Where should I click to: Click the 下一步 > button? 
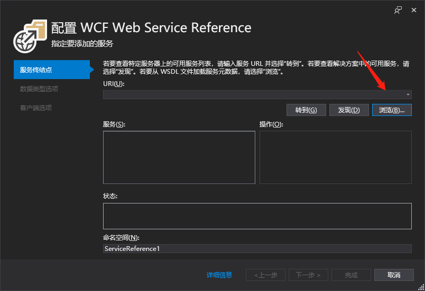308,275
